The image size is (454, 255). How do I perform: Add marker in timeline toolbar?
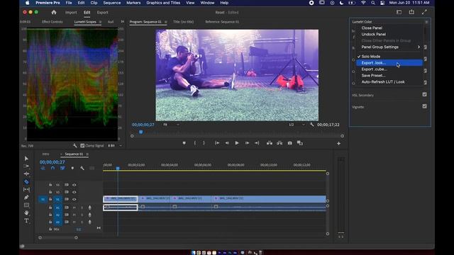click(x=72, y=168)
